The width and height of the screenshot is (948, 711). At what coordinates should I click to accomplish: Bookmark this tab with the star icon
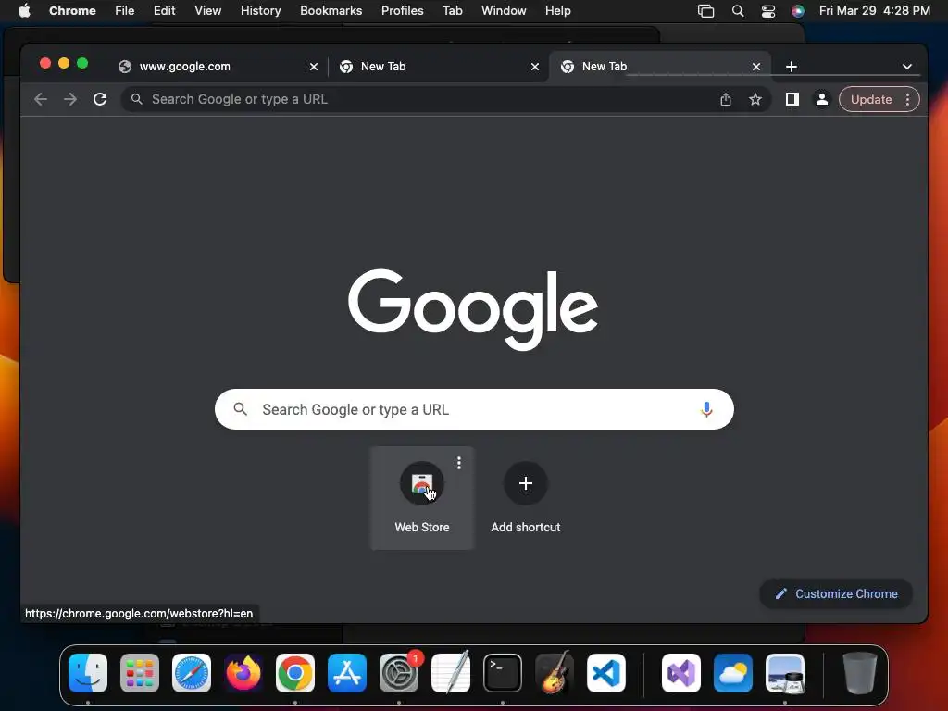(755, 99)
